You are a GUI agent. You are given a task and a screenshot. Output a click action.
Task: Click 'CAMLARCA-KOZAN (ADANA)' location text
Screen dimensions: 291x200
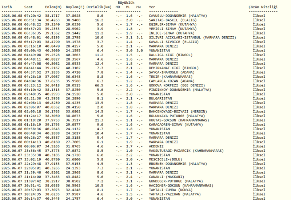172,81
